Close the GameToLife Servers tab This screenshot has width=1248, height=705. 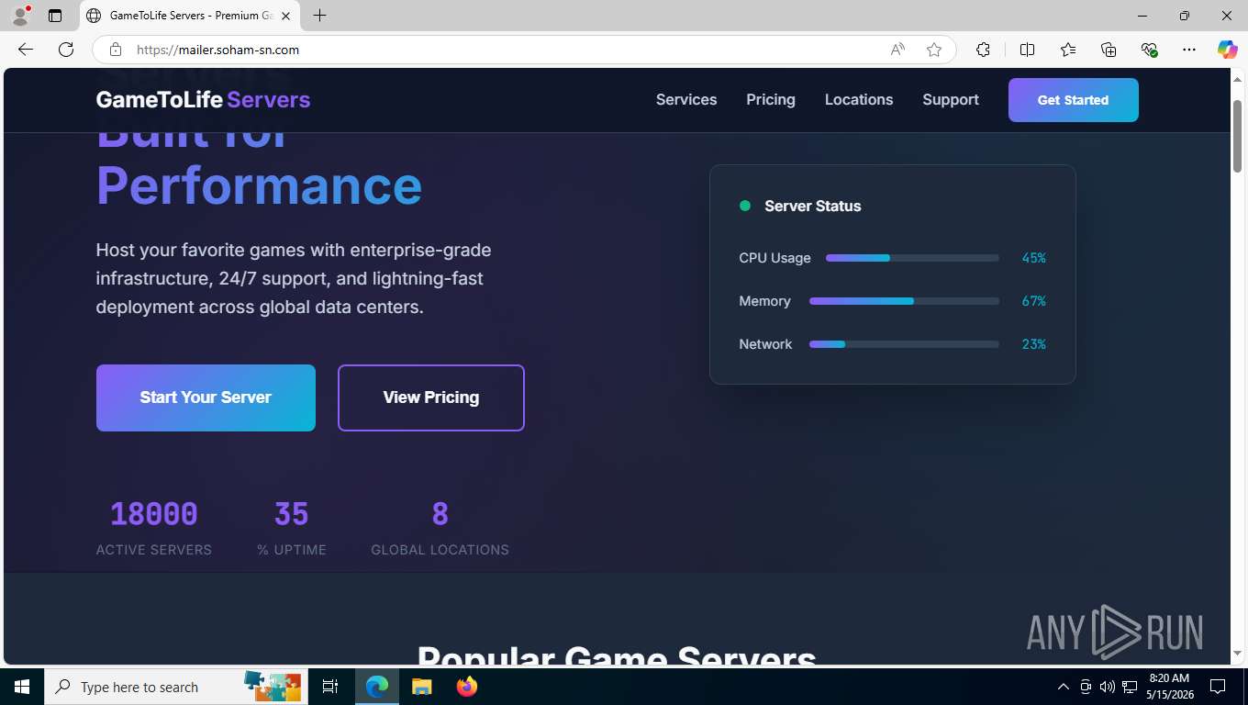pos(285,16)
